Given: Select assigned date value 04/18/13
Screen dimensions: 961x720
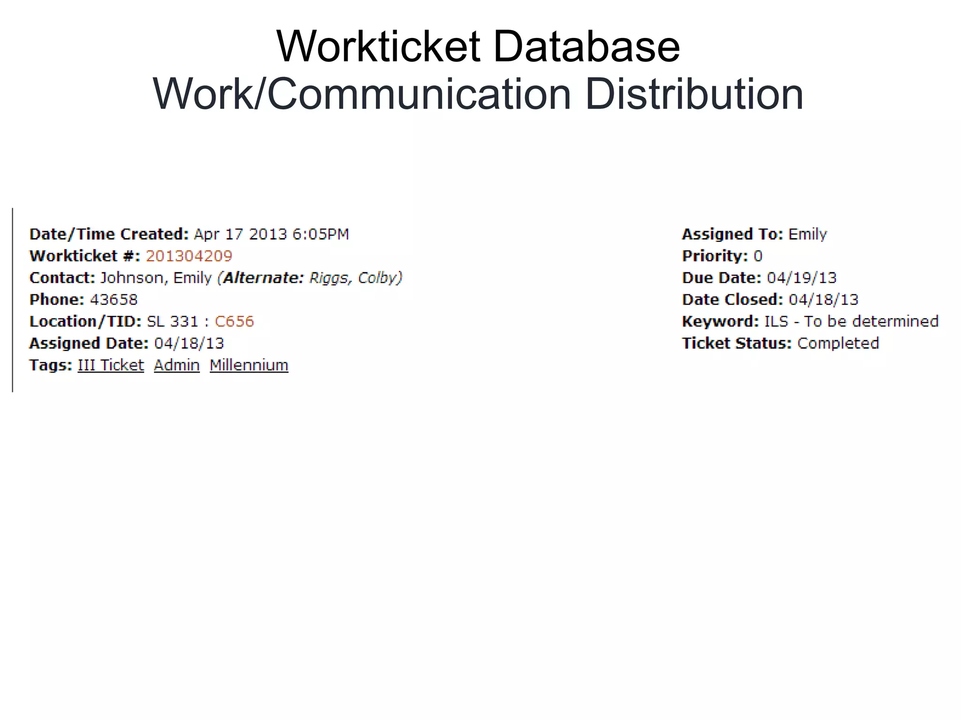Looking at the screenshot, I should (190, 344).
